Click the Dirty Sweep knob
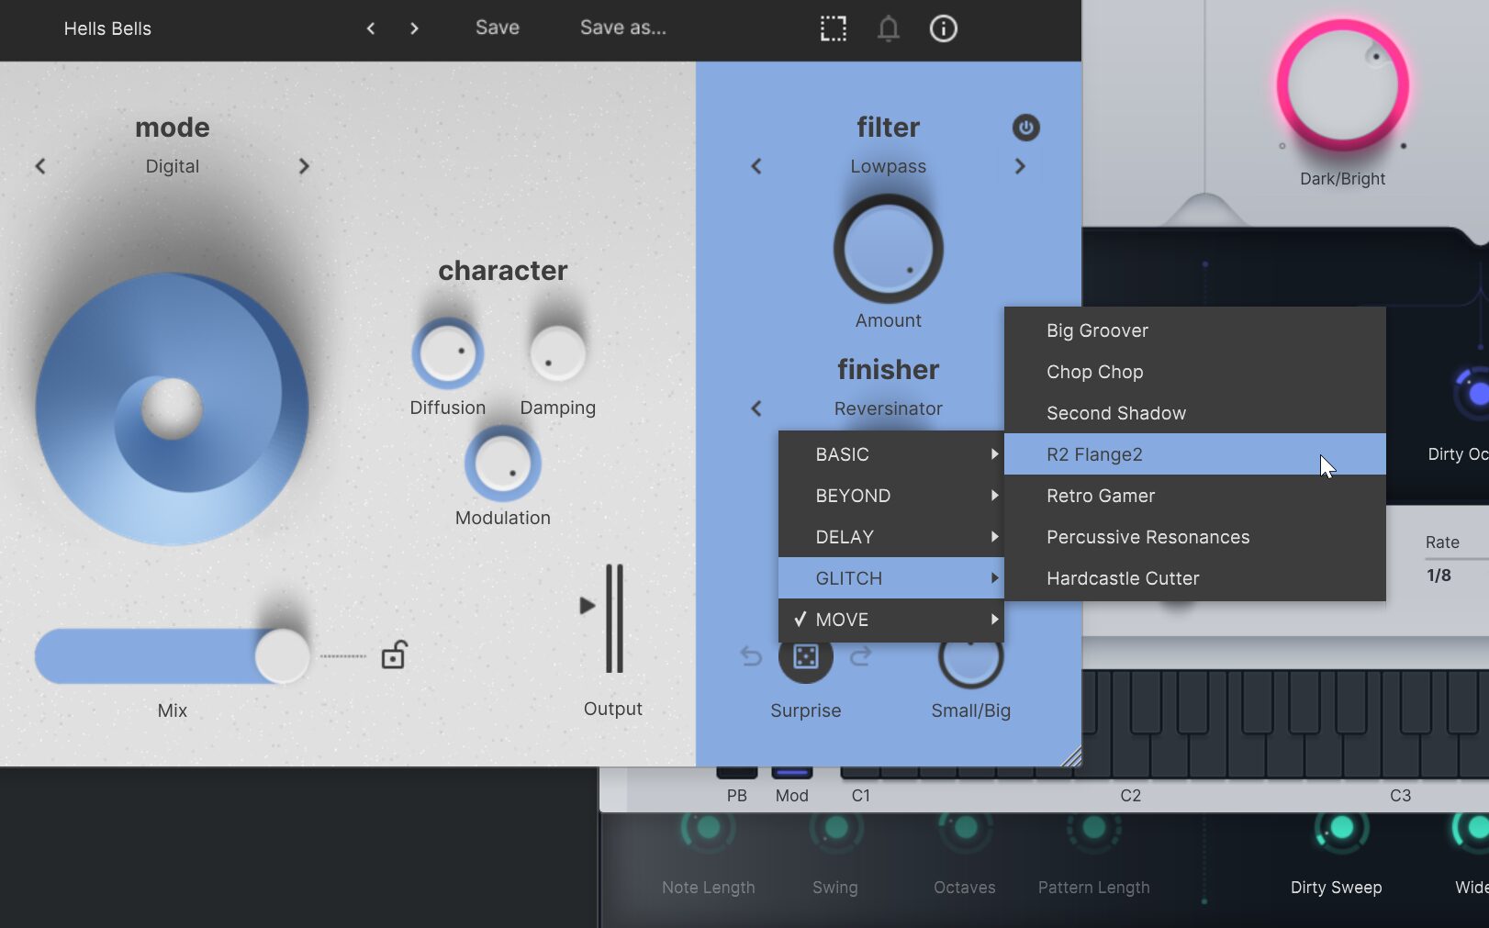Screen dimensions: 1489x928 click(x=1341, y=829)
